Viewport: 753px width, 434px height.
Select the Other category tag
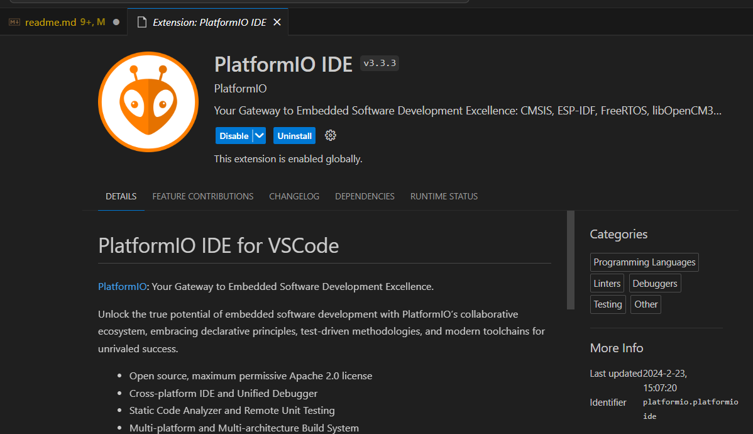(646, 304)
